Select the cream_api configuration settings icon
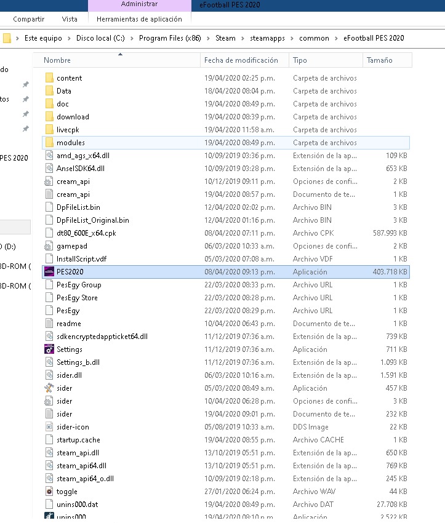The width and height of the screenshot is (445, 523). tap(49, 182)
